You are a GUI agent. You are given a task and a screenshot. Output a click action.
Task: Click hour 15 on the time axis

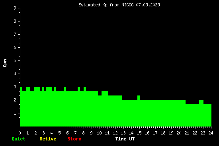(x=139, y=133)
